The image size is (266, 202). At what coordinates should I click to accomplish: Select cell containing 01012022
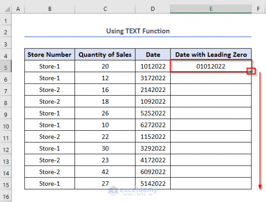tap(211, 66)
